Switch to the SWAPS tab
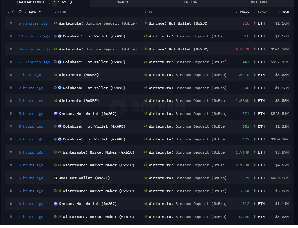This screenshot has width=298, height=228. pos(122,2)
